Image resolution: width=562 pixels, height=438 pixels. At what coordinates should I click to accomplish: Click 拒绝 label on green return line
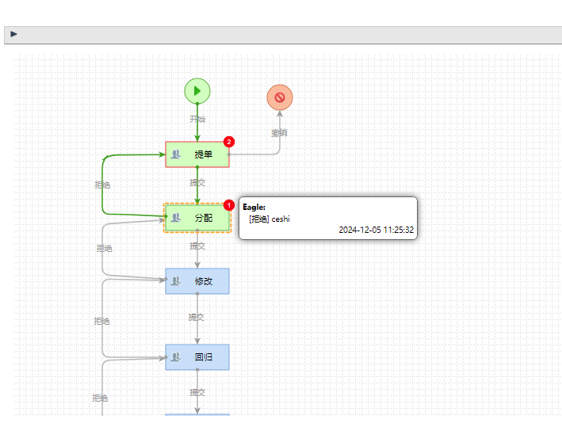[102, 185]
